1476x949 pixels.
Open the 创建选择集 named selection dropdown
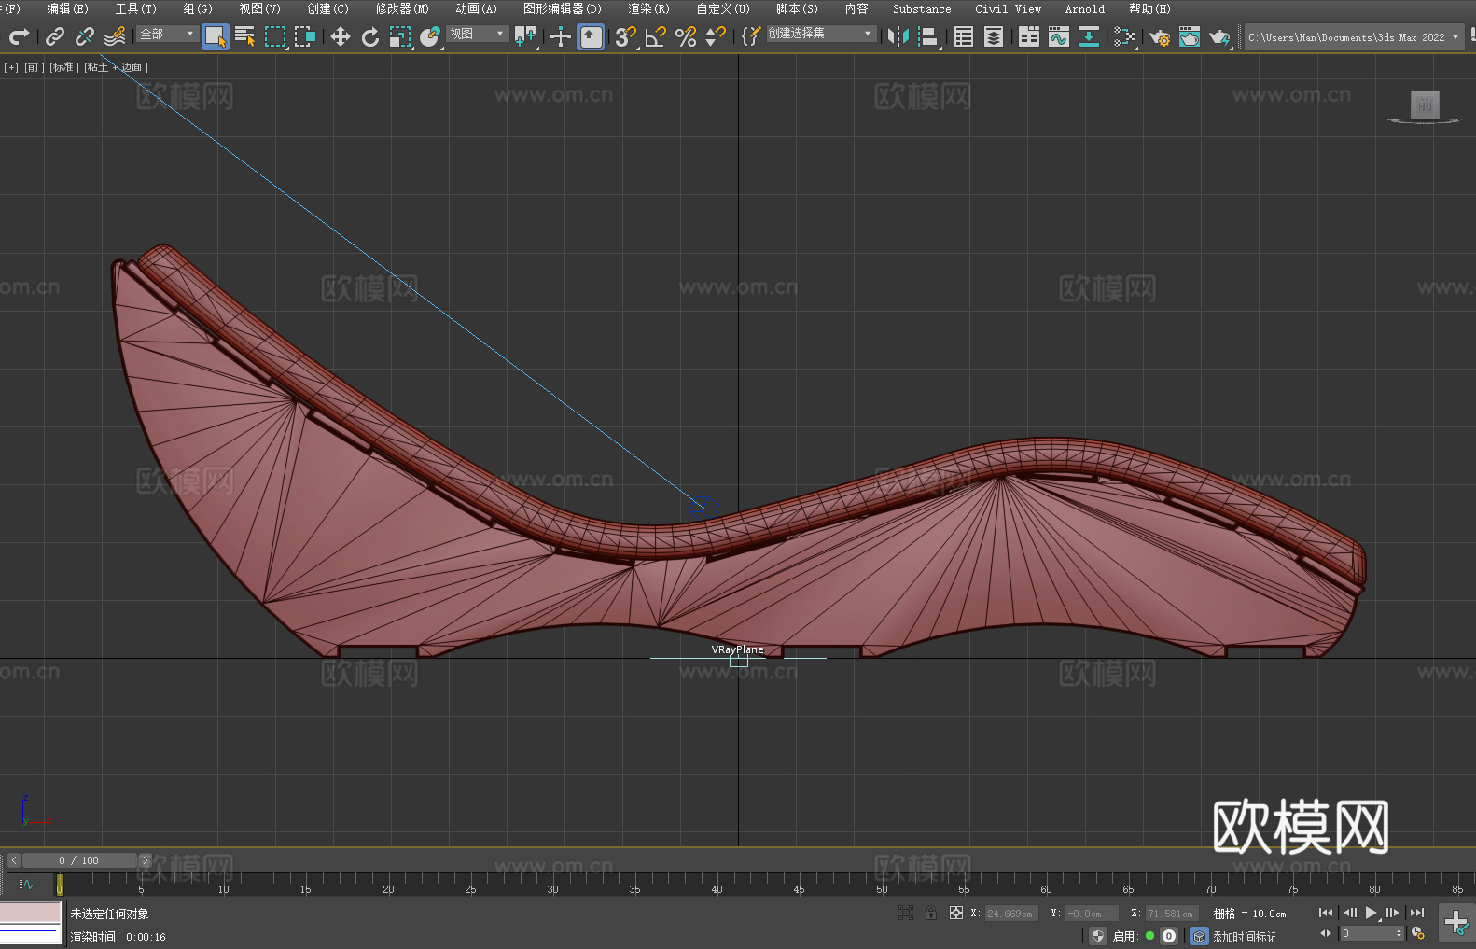click(821, 34)
